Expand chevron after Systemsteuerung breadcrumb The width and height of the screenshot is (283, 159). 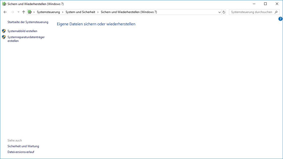pyautogui.click(x=63, y=12)
